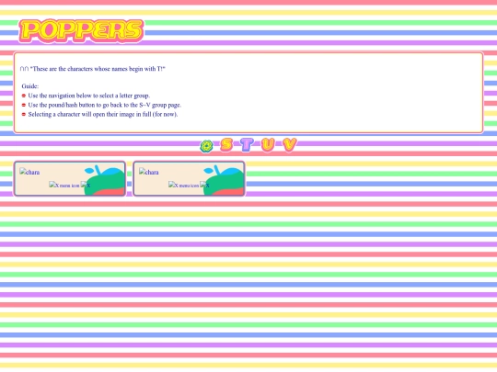
Task: Open the second character card's chara image
Action: pyautogui.click(x=149, y=172)
